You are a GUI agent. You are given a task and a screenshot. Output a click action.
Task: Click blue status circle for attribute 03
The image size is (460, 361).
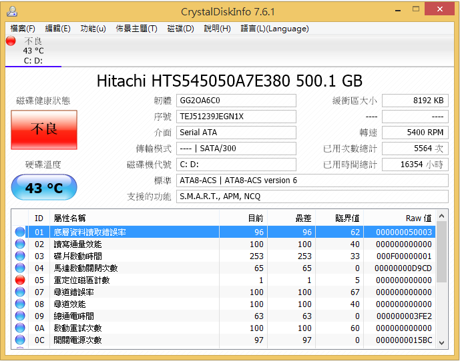click(x=20, y=256)
